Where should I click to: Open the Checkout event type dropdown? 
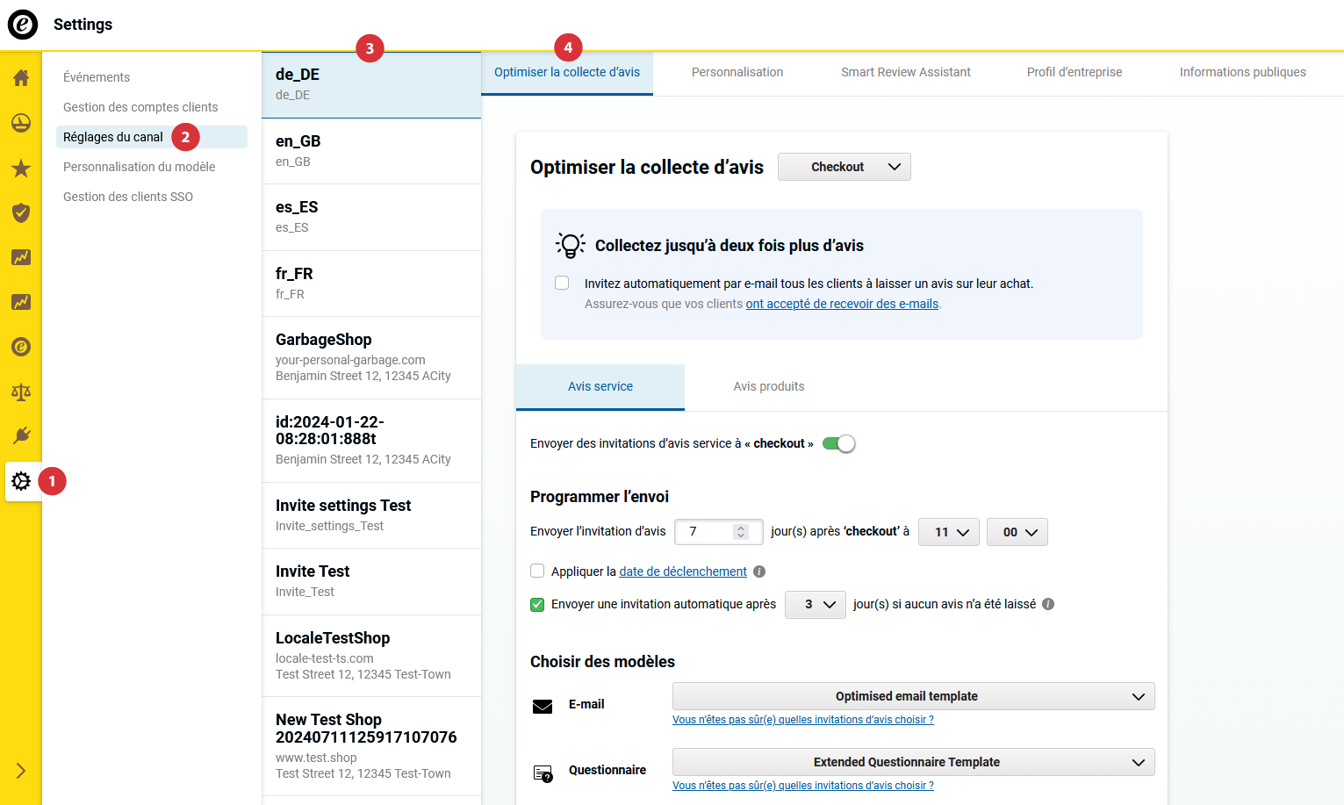tap(843, 167)
